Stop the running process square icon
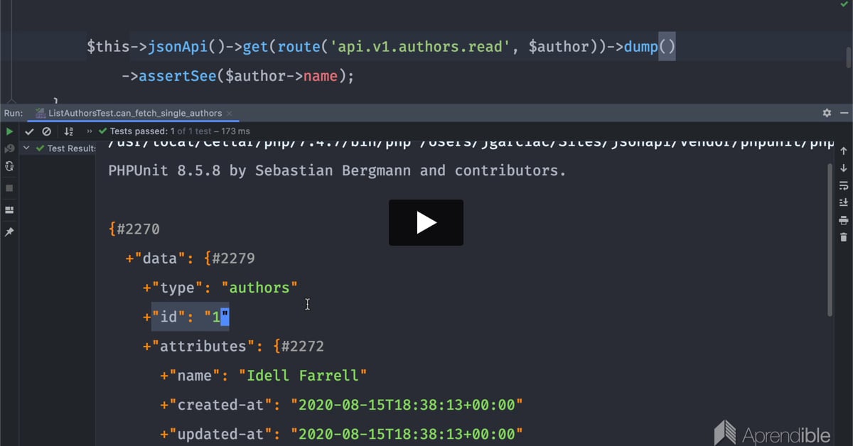The image size is (853, 446). (x=9, y=188)
